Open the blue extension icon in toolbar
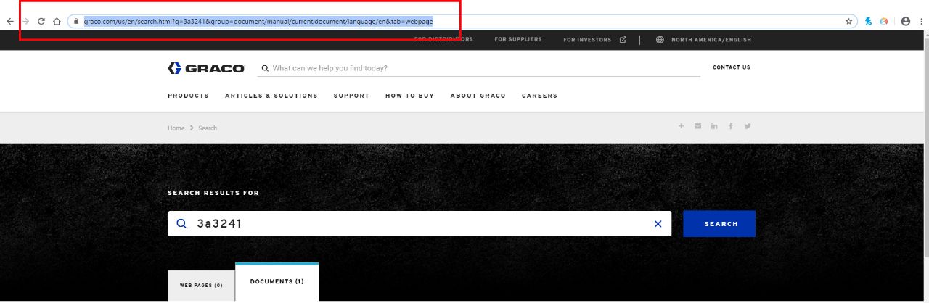The height and width of the screenshot is (303, 929). [868, 22]
